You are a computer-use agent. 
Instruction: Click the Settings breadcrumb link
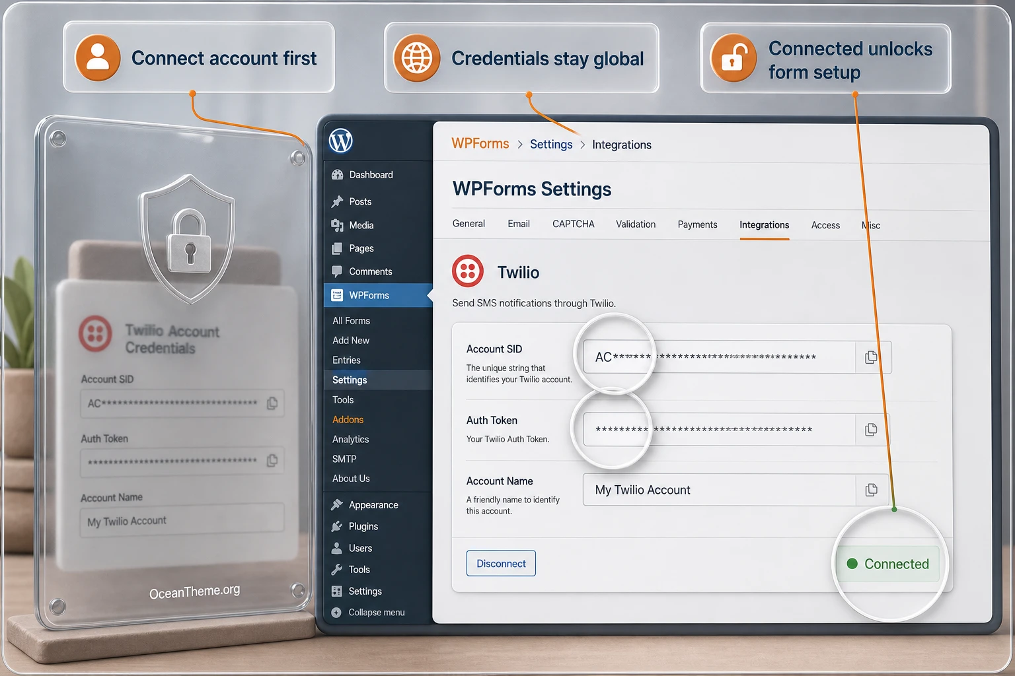[551, 144]
